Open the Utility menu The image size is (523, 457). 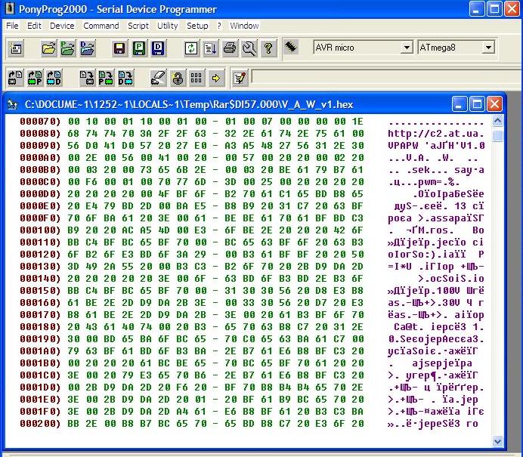[168, 26]
